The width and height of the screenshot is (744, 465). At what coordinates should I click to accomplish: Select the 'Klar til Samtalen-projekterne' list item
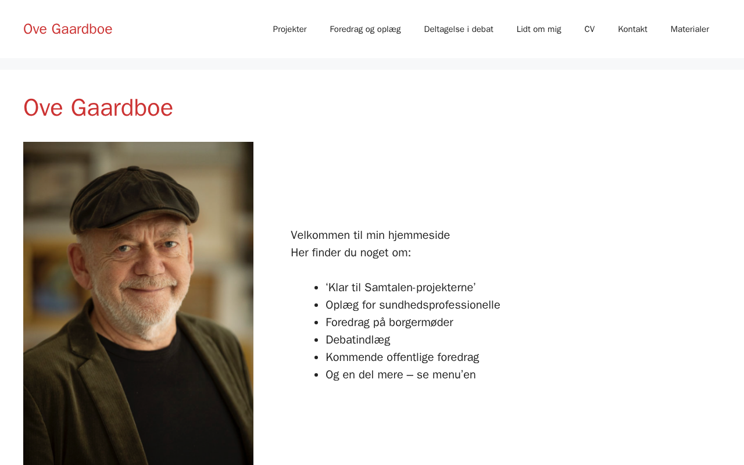click(400, 287)
